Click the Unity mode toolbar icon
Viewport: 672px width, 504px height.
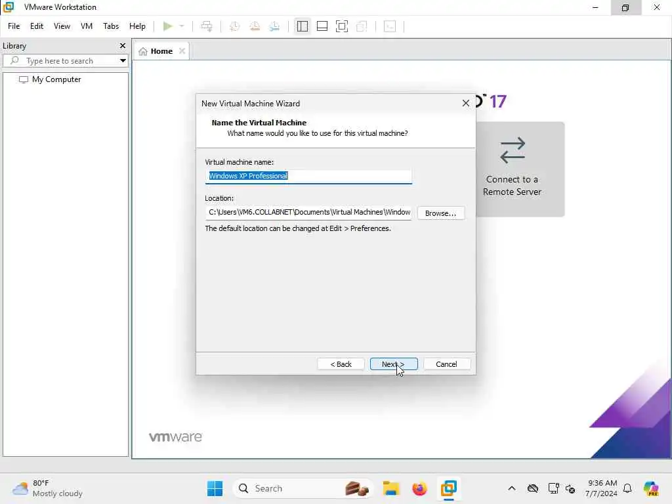coord(362,26)
